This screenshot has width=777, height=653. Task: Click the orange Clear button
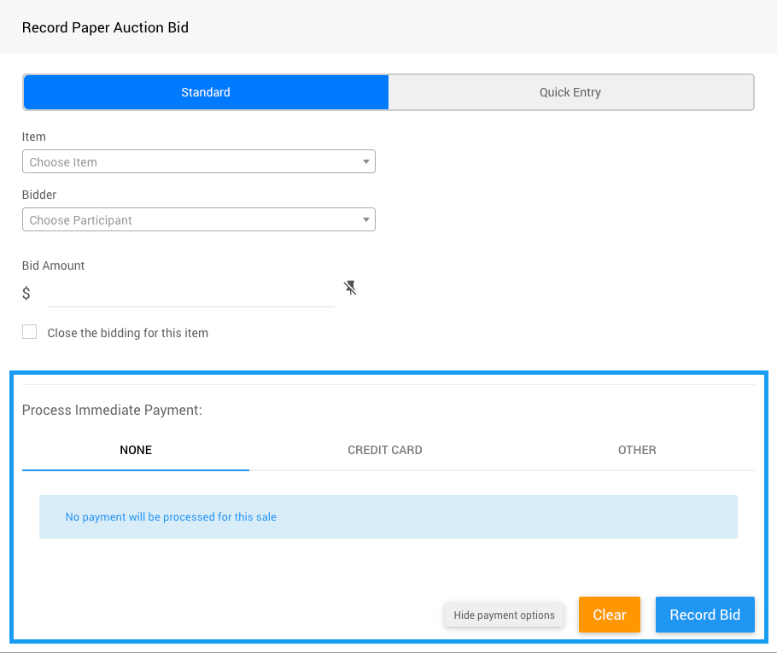coord(610,615)
